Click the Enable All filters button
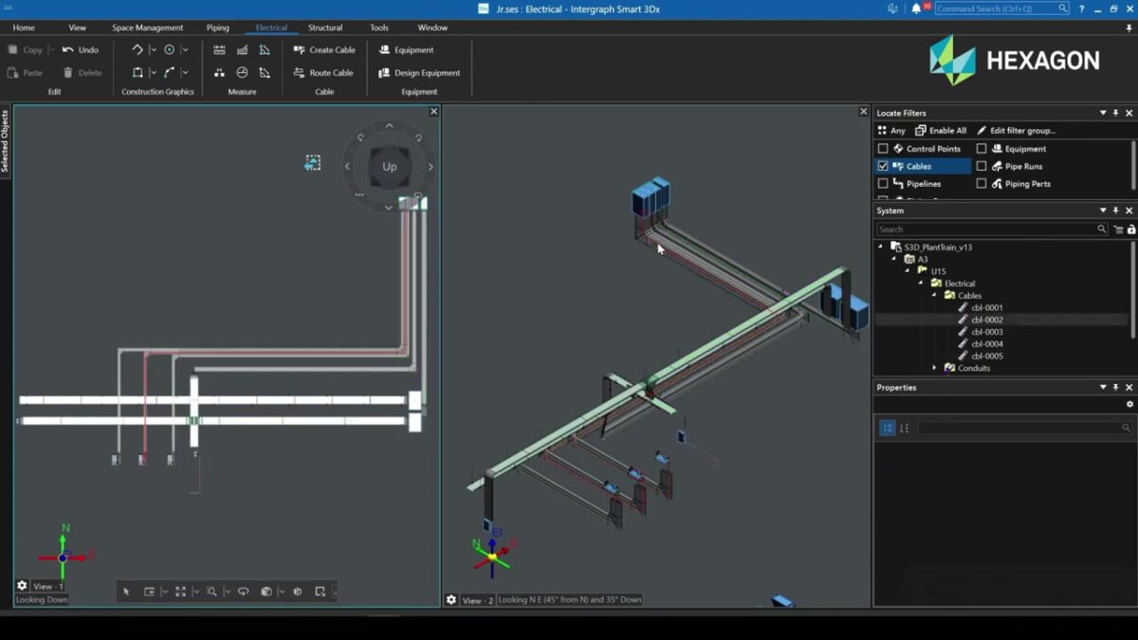This screenshot has width=1138, height=640. click(941, 131)
